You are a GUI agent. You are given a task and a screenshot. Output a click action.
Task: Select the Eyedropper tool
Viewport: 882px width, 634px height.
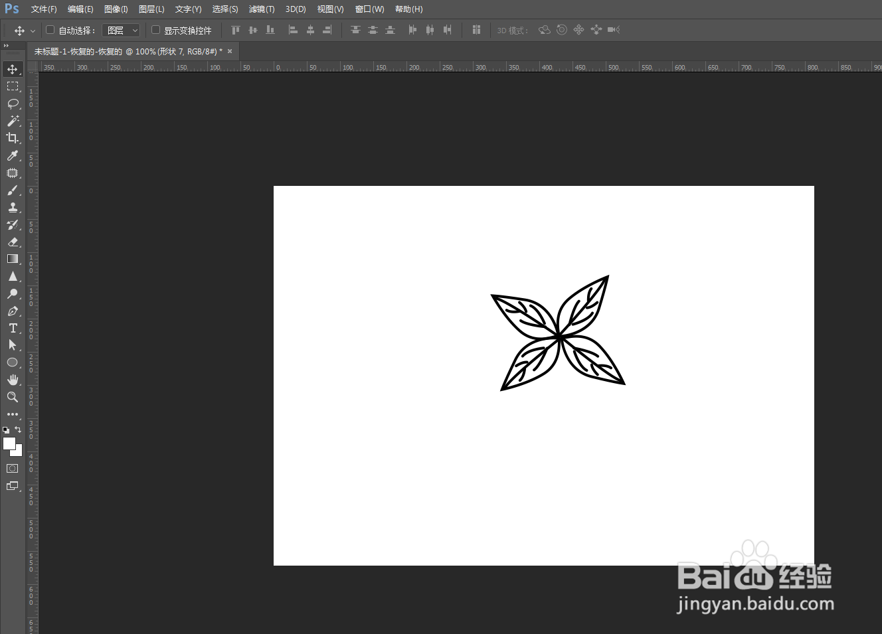[x=13, y=155]
